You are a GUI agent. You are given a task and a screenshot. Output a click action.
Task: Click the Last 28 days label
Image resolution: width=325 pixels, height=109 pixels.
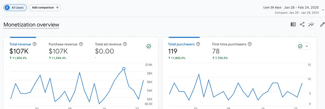coord(272,8)
